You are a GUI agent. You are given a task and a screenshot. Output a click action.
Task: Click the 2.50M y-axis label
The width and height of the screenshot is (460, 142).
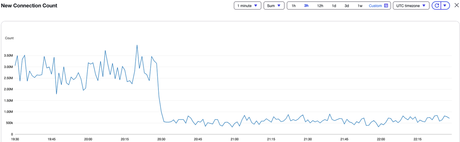click(x=8, y=78)
